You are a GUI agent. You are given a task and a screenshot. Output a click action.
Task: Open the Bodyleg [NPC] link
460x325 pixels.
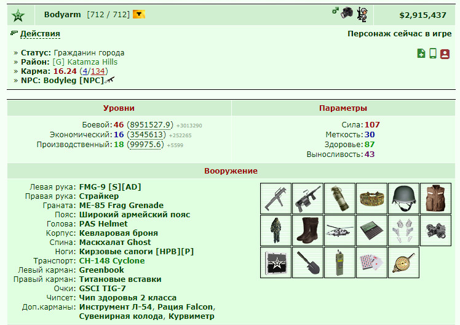(x=74, y=80)
